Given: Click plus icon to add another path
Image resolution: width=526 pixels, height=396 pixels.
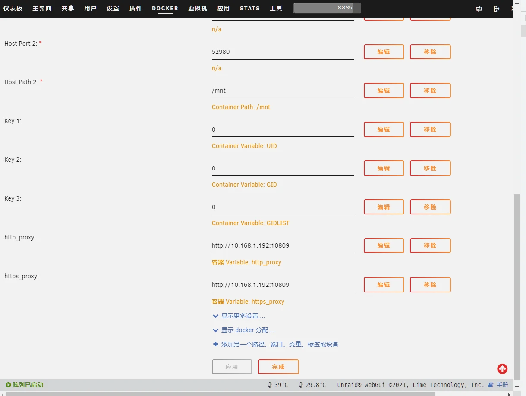Looking at the screenshot, I should 215,344.
